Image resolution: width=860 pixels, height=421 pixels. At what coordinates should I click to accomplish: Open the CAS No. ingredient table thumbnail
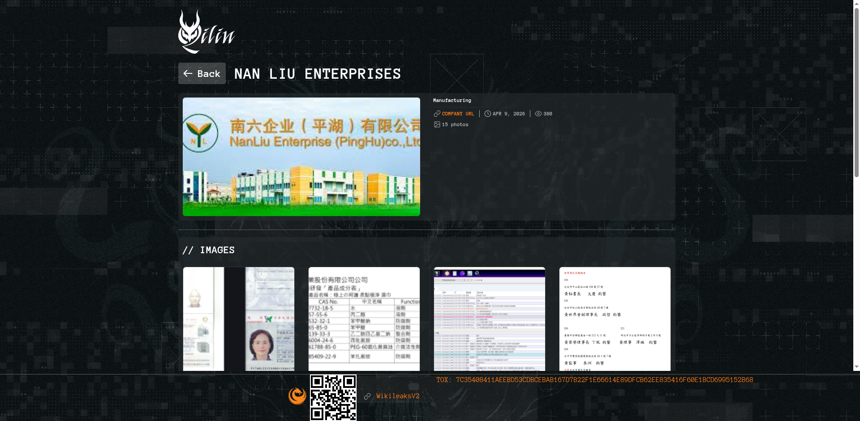pos(364,319)
